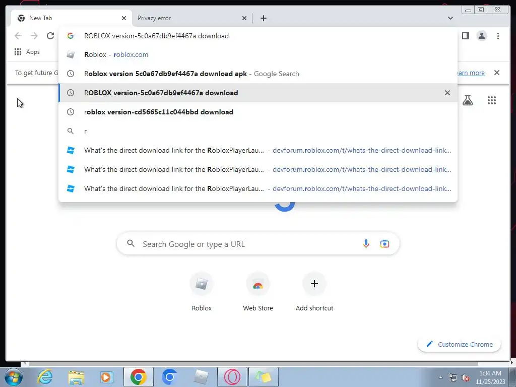
Task: Open the Google apps grid
Action: tap(492, 100)
